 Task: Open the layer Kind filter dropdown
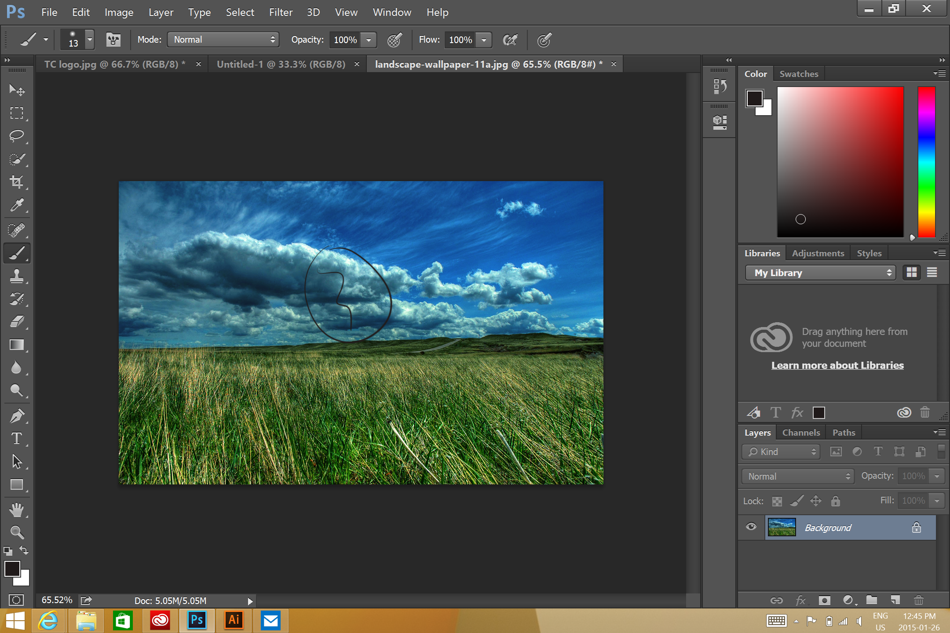tap(781, 452)
